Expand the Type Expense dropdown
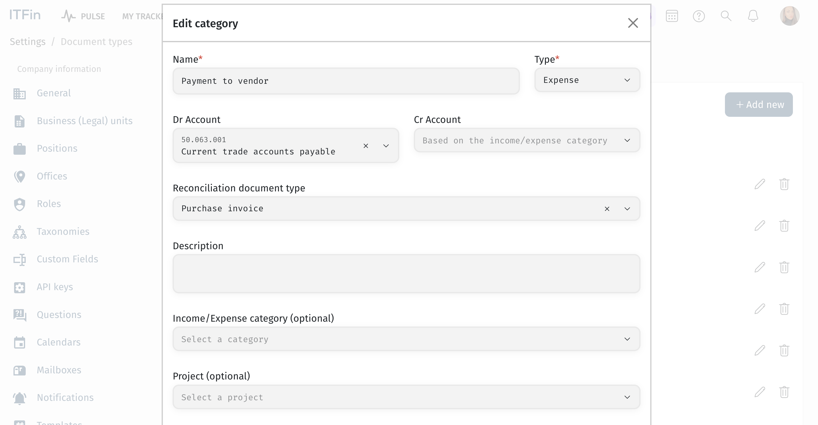This screenshot has width=818, height=425. point(587,80)
